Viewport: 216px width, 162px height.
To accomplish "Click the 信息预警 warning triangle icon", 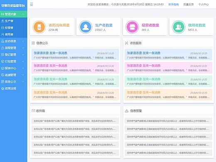I will click(127, 111).
